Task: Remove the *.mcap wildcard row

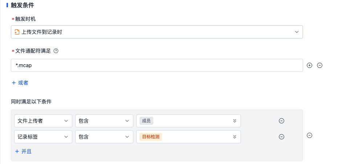Action: (x=320, y=65)
